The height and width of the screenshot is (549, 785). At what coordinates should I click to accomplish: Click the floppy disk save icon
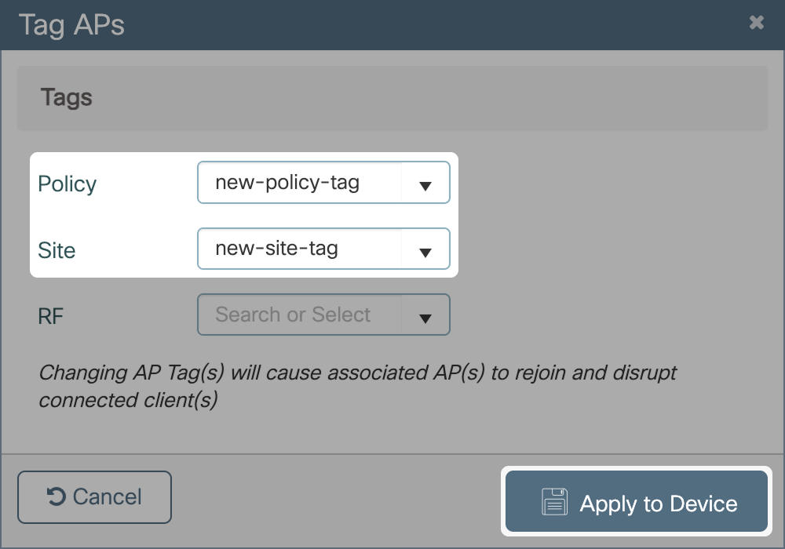(x=554, y=503)
